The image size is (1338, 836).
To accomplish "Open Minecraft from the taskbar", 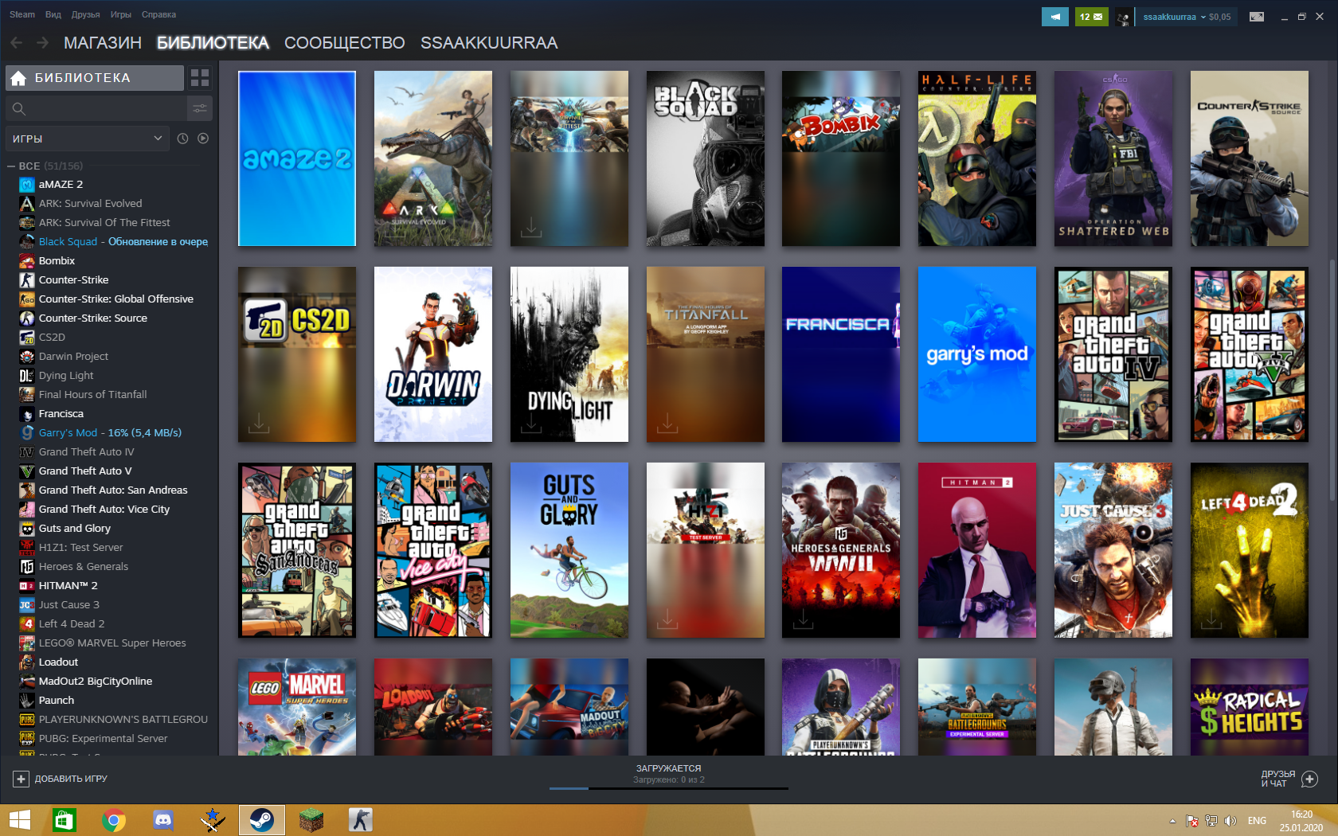I will coord(311,820).
